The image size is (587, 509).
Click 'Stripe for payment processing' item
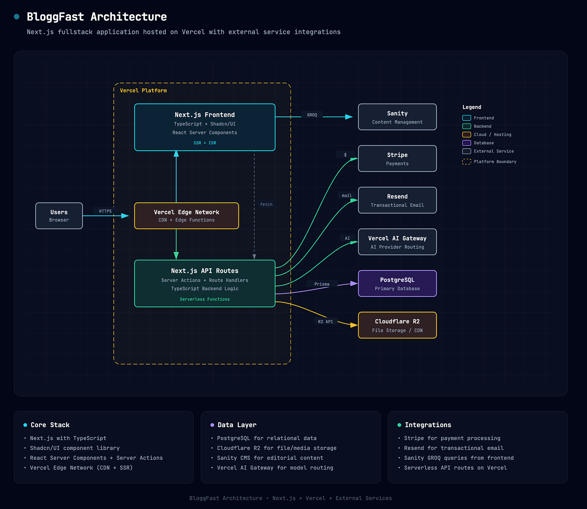click(452, 438)
